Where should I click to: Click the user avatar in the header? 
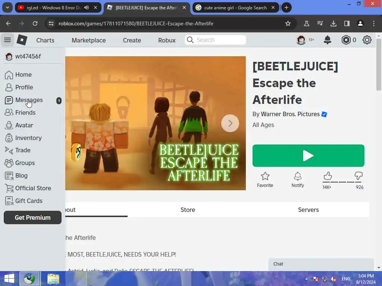coord(301,40)
